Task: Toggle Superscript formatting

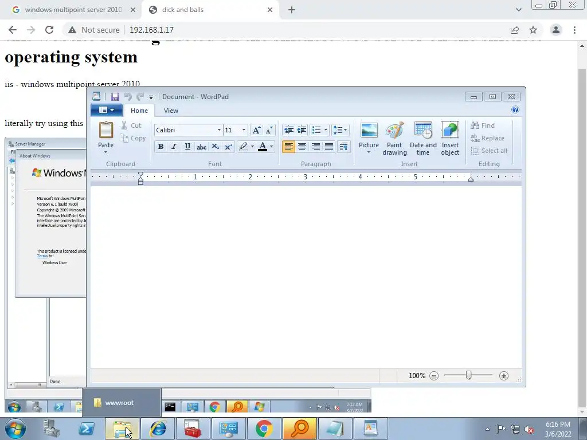Action: pyautogui.click(x=228, y=147)
